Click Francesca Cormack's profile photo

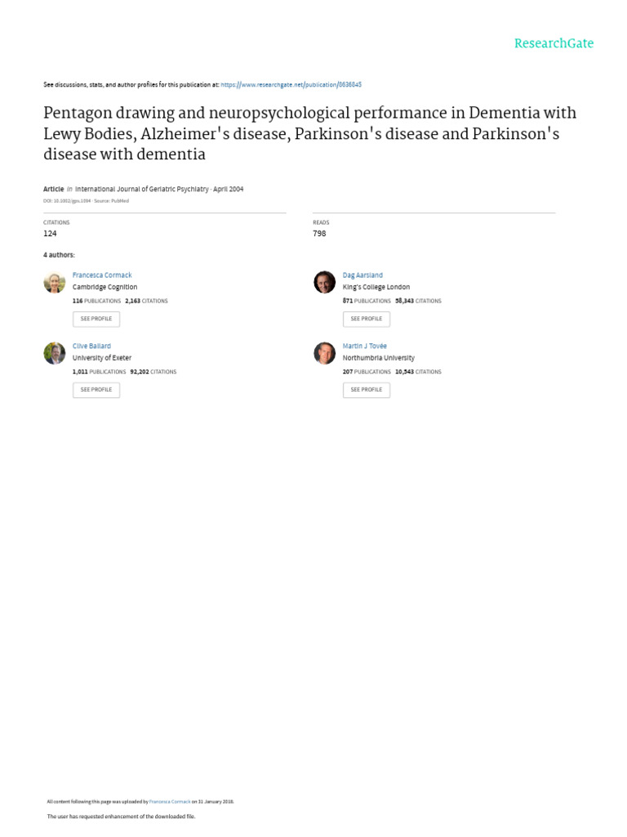tap(54, 282)
